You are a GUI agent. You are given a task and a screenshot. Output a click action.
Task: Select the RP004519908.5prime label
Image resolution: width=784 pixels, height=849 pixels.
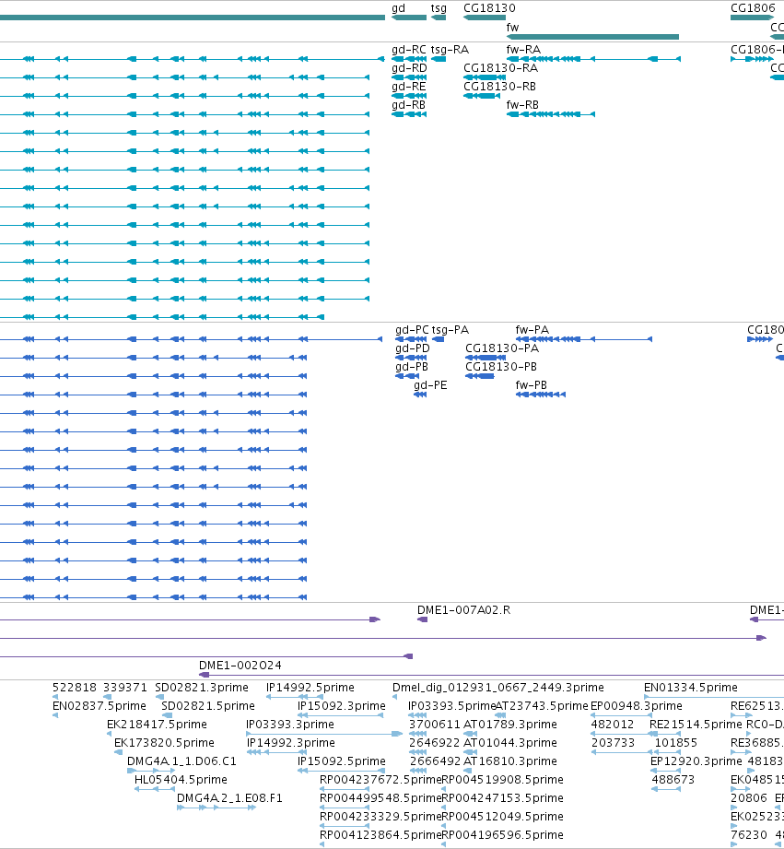tap(503, 780)
